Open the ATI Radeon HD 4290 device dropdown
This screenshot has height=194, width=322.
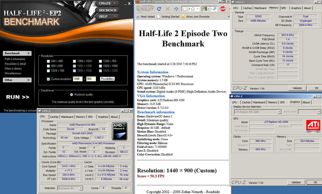pyautogui.click(x=279, y=112)
